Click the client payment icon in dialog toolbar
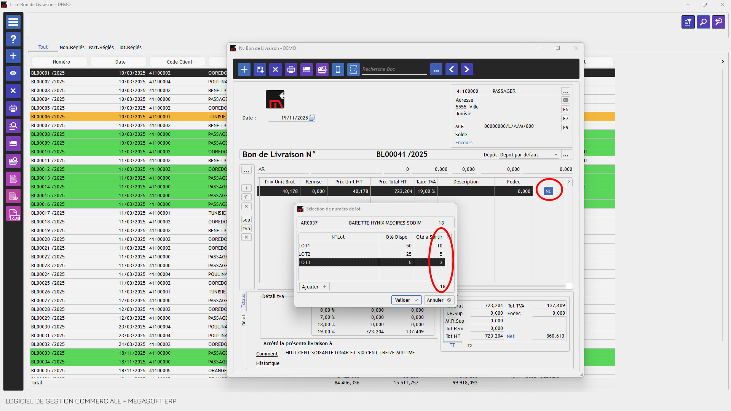 point(322,69)
